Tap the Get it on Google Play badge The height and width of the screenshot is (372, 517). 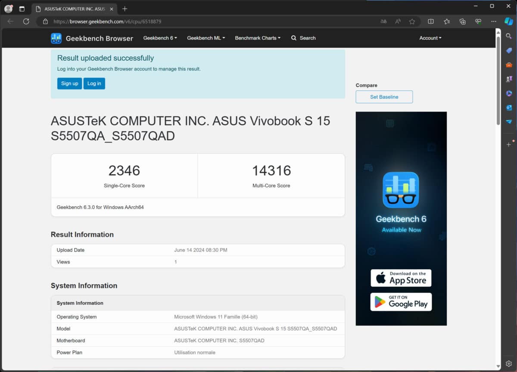point(401,302)
